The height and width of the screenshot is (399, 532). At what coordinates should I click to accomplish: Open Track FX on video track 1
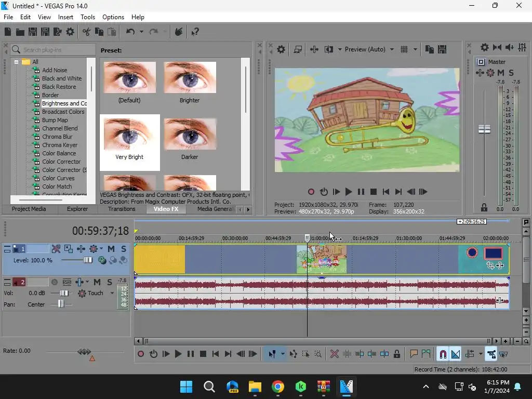coord(81,249)
